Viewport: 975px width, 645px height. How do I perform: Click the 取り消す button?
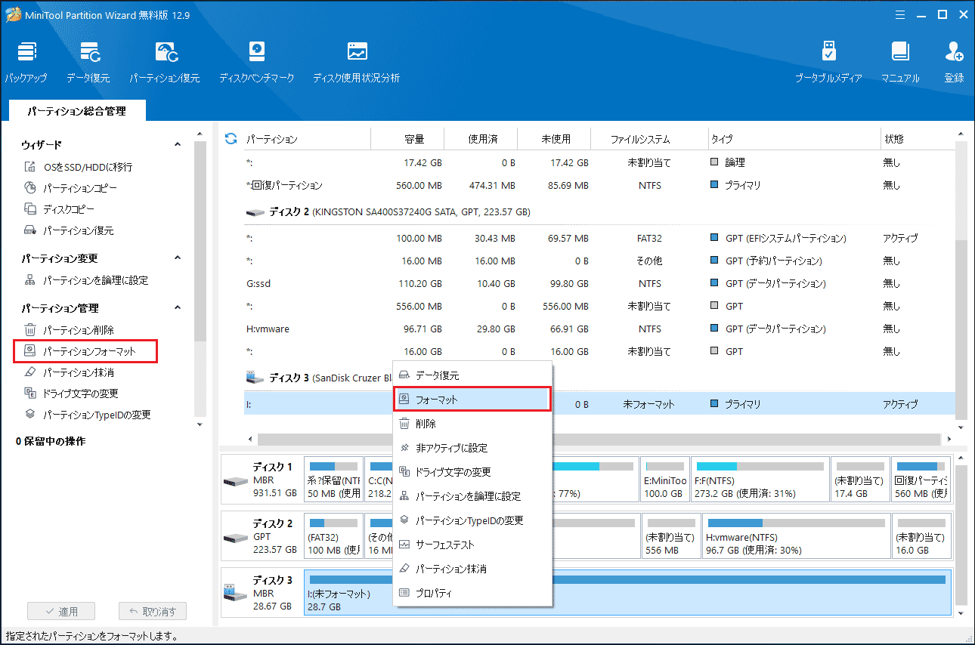(152, 611)
